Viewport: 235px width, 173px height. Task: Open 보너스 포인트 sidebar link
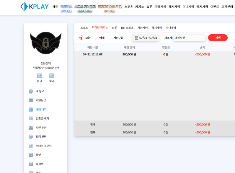click(43, 146)
